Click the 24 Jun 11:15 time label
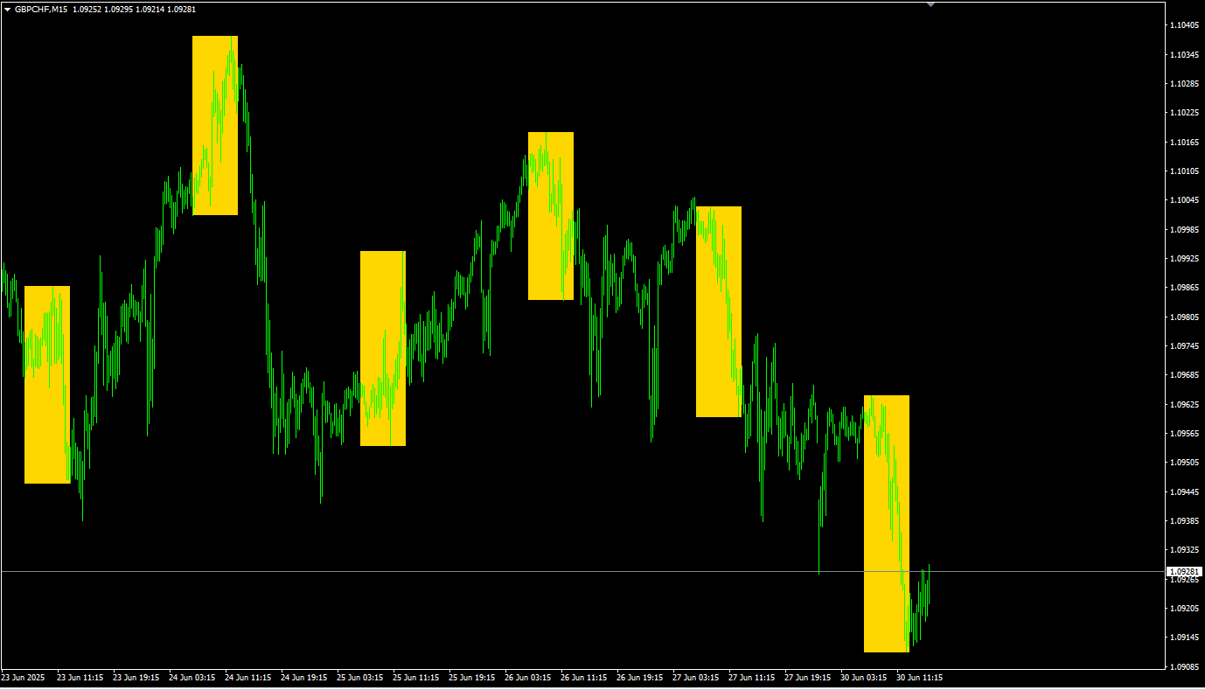The height and width of the screenshot is (690, 1205). (x=248, y=677)
